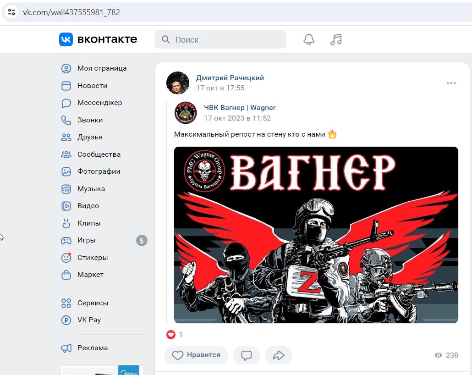The width and height of the screenshot is (472, 375).
Task: Click the Поиск search field
Action: (220, 39)
